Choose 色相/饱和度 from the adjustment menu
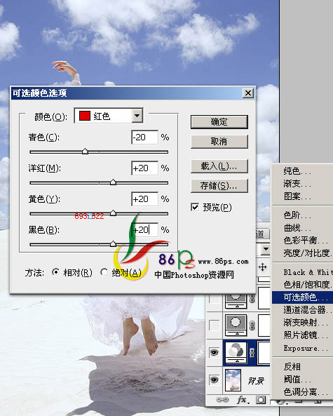The image size is (333, 416). point(303,284)
